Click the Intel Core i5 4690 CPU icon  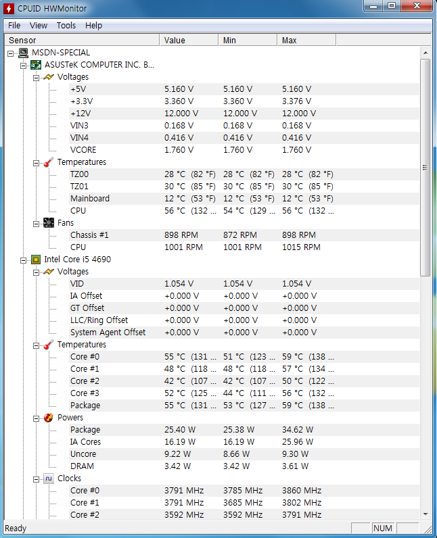click(x=36, y=260)
